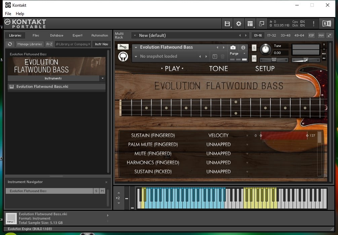Click the Tune knob
This screenshot has width=338, height=235.
coord(265,49)
